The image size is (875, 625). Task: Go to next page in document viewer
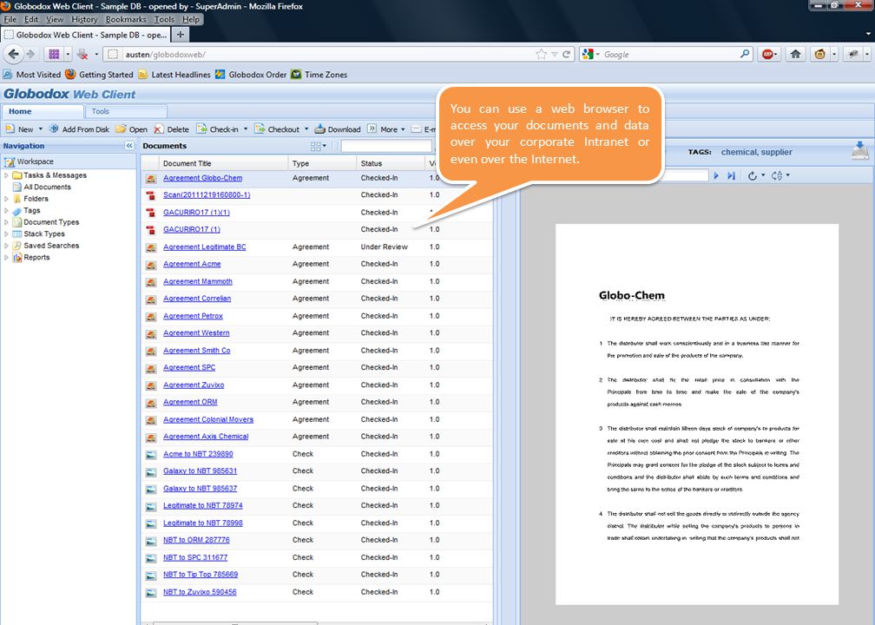pos(716,175)
